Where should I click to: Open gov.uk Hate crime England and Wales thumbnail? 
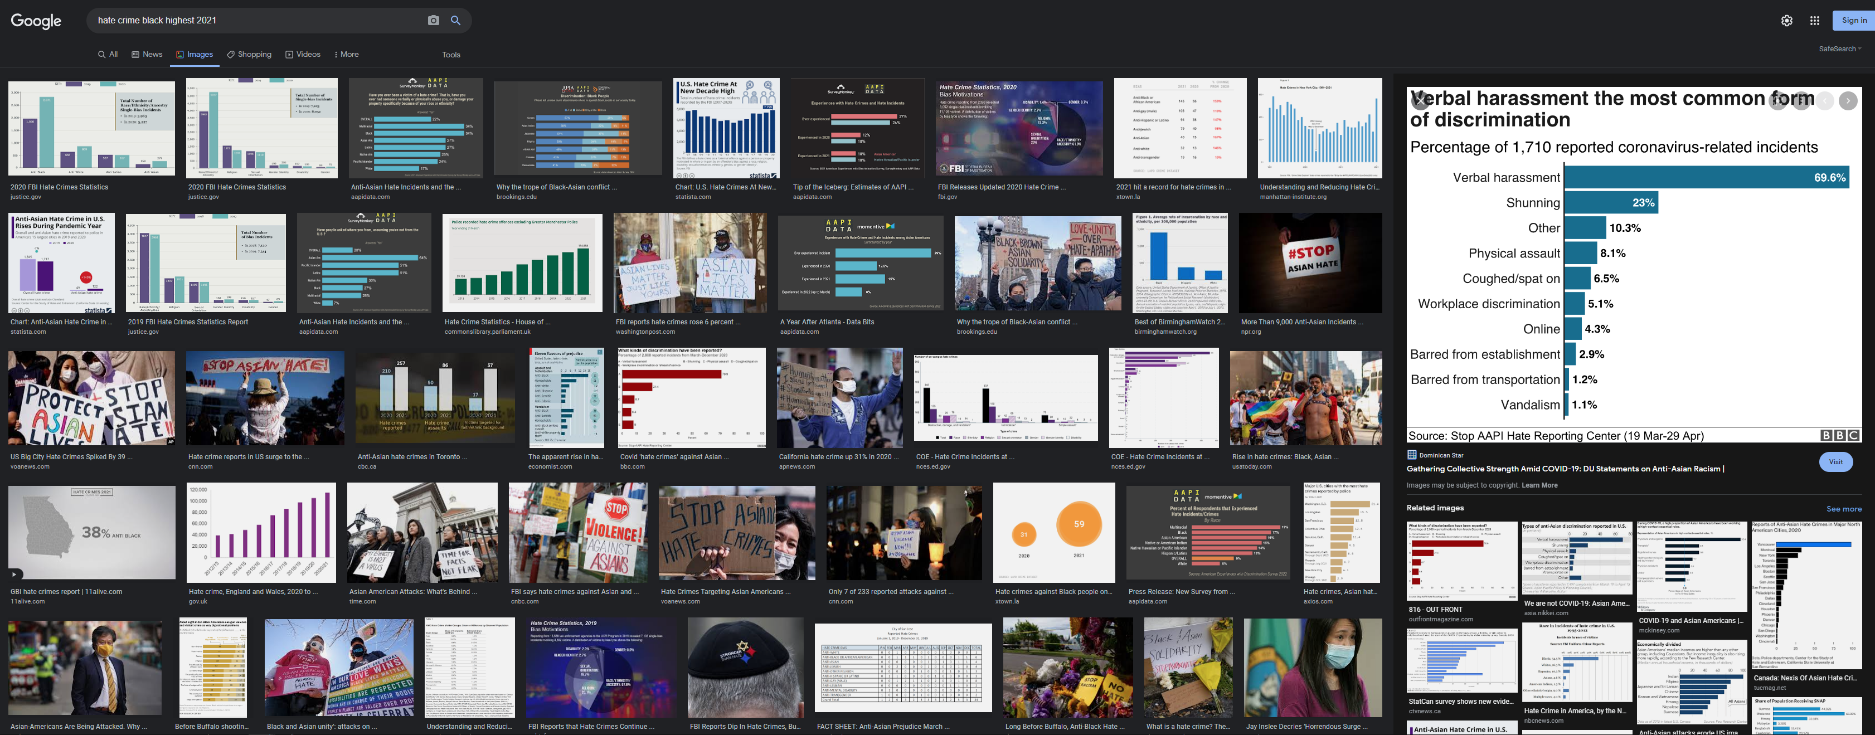click(261, 533)
